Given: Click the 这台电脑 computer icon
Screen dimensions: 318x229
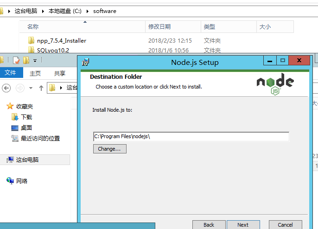Looking at the screenshot, I should pyautogui.click(x=10, y=160).
